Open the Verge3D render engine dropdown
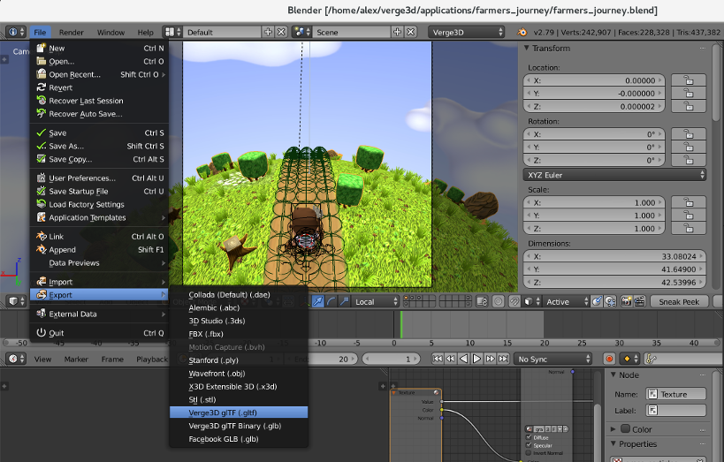Image resolution: width=724 pixels, height=462 pixels. pos(467,32)
